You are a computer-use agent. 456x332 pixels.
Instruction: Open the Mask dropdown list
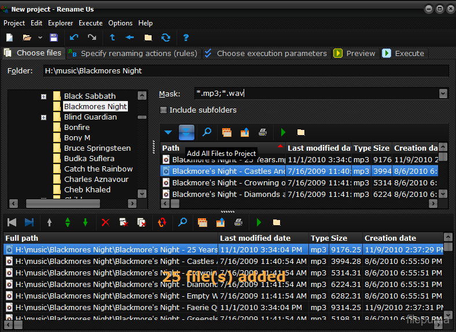[x=443, y=94]
